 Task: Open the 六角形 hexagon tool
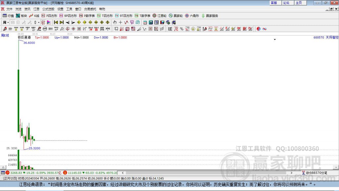click(192, 16)
